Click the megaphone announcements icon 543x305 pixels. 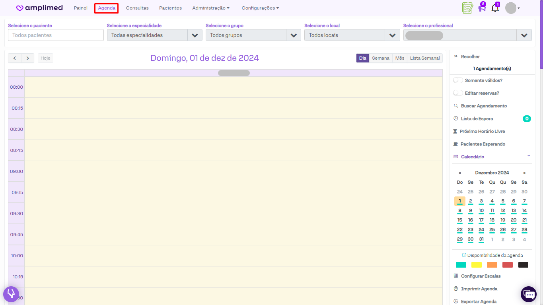(x=482, y=8)
